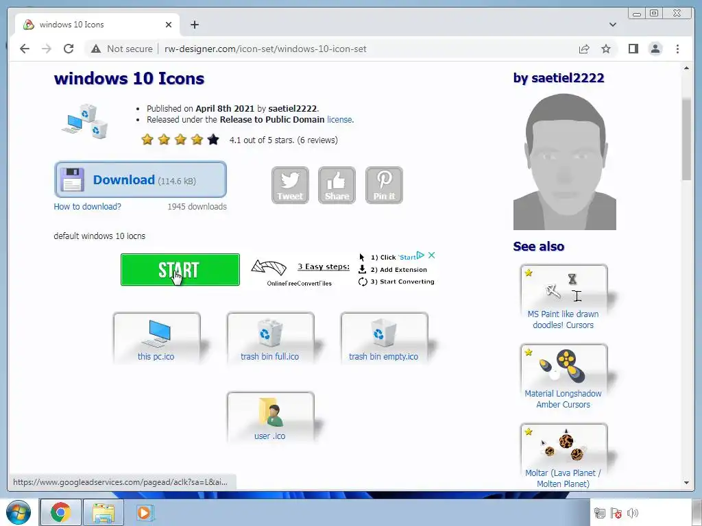Click the Chrome taskbar icon
This screenshot has height=526, width=702.
[x=60, y=512]
